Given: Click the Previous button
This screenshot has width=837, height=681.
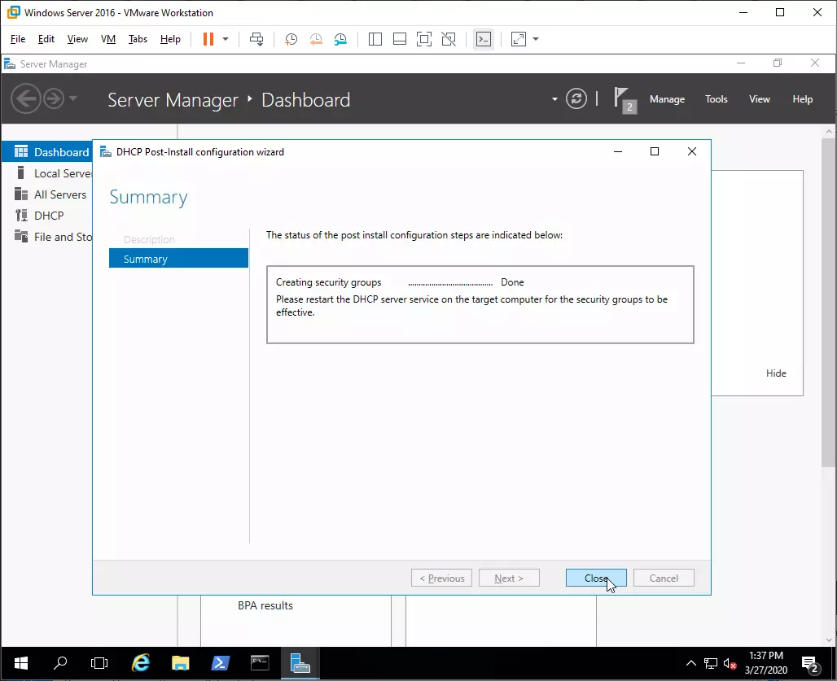Looking at the screenshot, I should 441,578.
